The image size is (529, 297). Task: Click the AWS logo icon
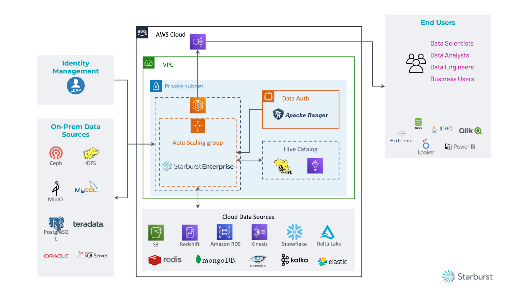pos(142,33)
